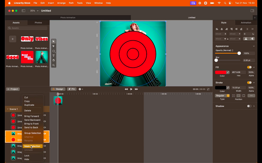Image resolution: width=262 pixels, height=163 pixels.
Task: Choose Mask Selection from context menu
Action: 33,146
